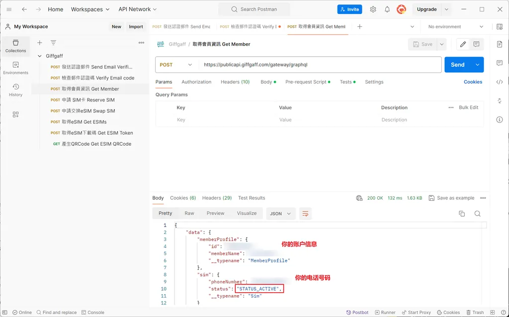This screenshot has height=317, width=509.
Task: Click the blue Send button
Action: tap(457, 65)
